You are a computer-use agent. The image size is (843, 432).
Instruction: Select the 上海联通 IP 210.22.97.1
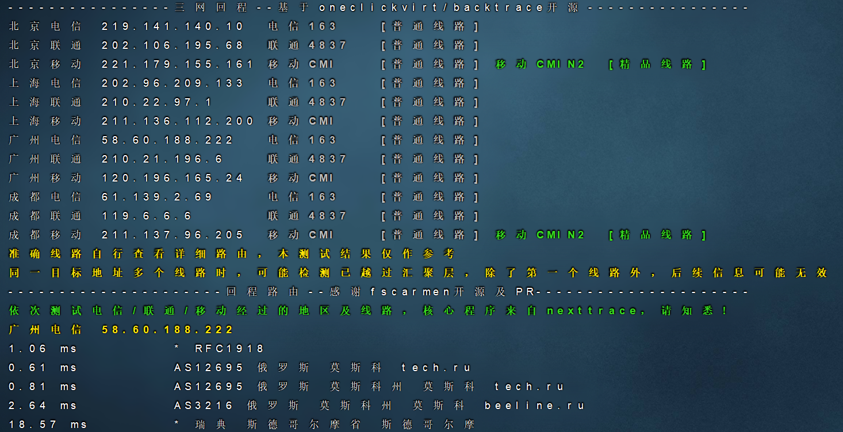(x=158, y=102)
